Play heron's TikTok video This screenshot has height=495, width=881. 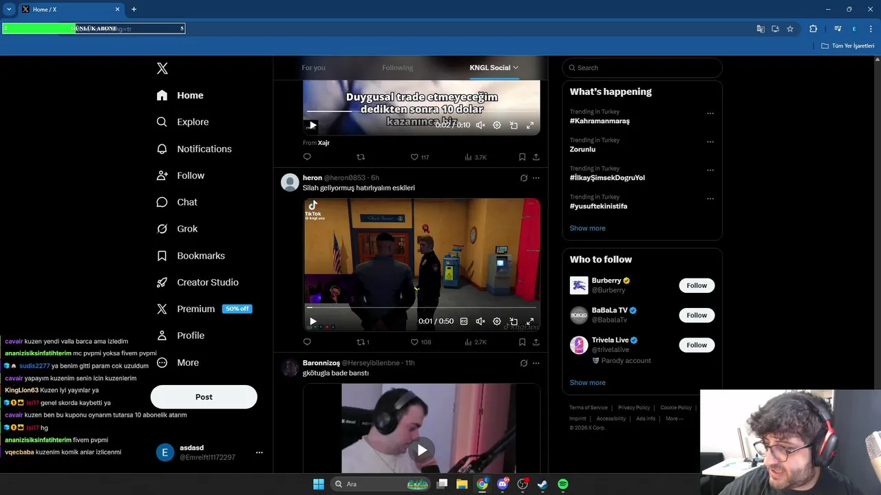[312, 321]
